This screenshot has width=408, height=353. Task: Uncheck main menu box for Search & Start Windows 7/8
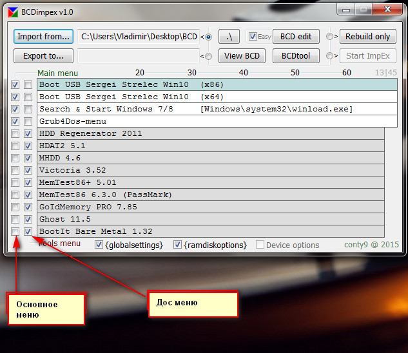(15, 109)
